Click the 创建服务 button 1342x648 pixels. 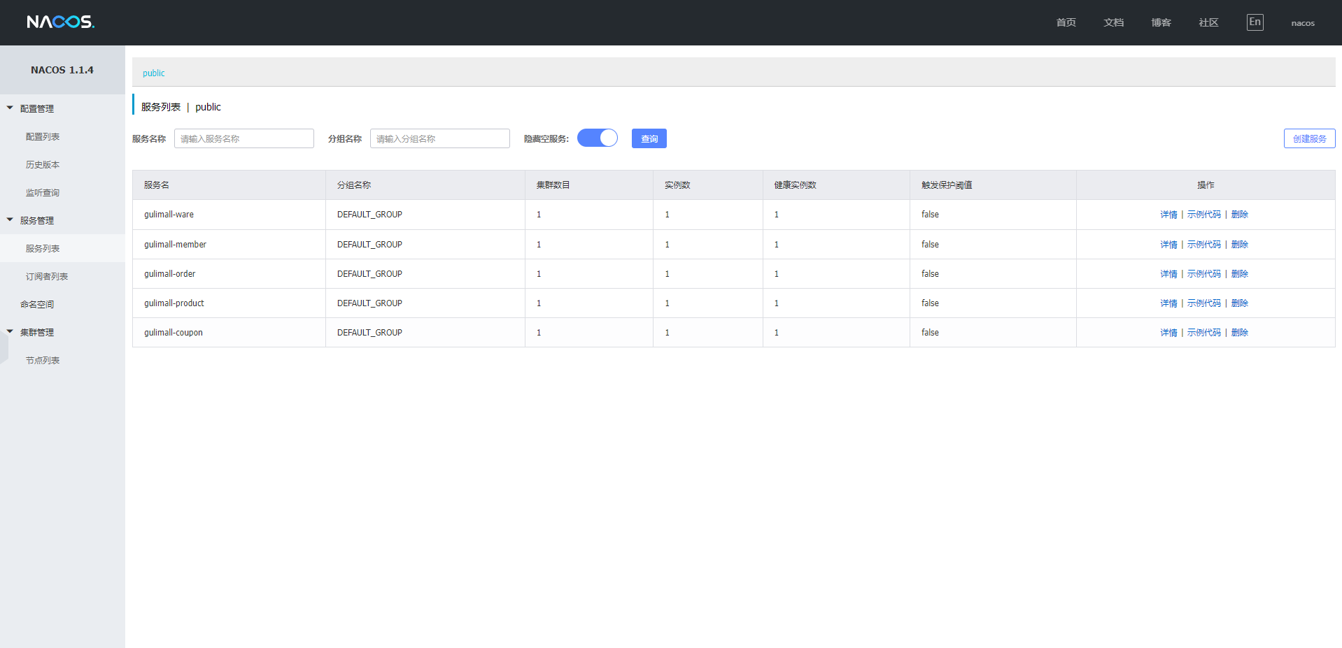pos(1309,139)
